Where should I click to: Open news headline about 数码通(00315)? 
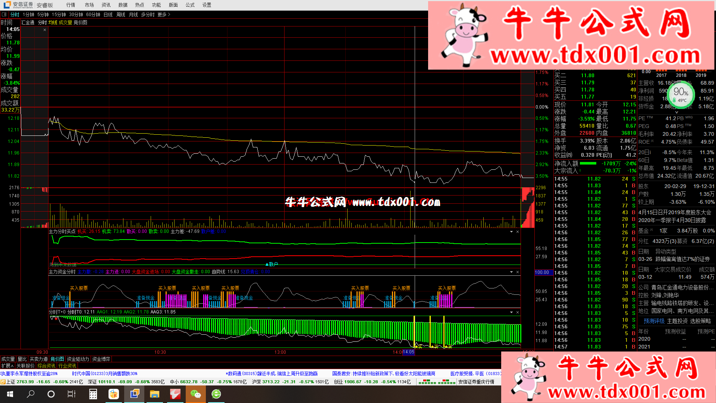pyautogui.click(x=272, y=374)
